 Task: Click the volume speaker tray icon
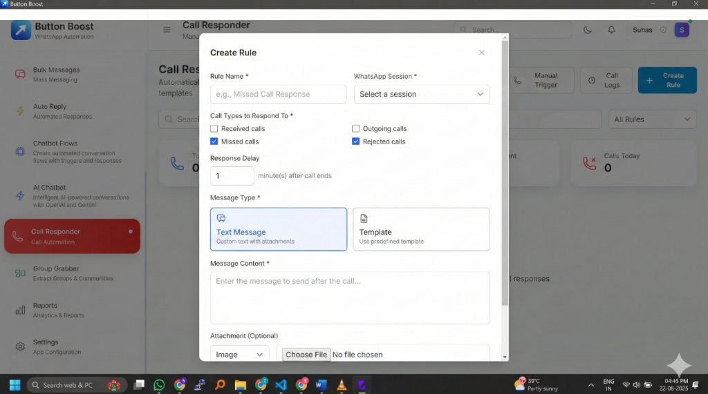tap(637, 385)
